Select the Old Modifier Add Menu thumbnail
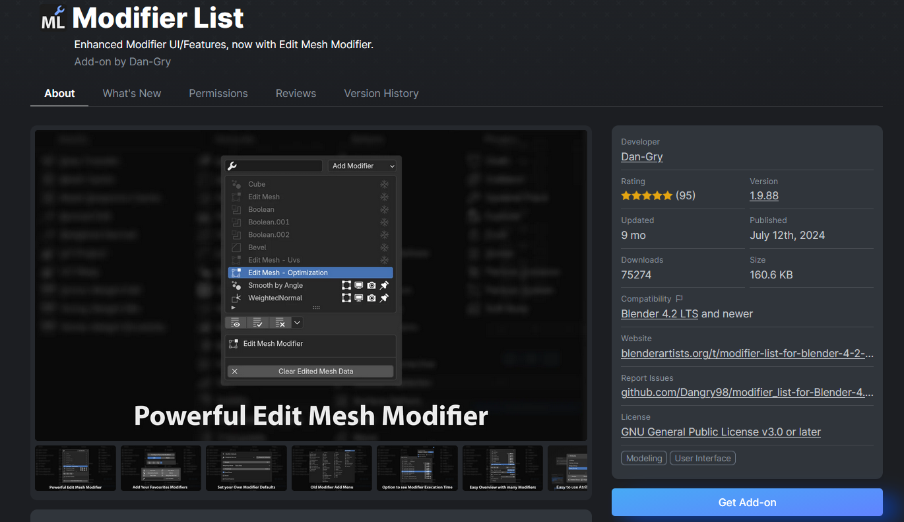Viewport: 904px width, 522px height. point(332,468)
